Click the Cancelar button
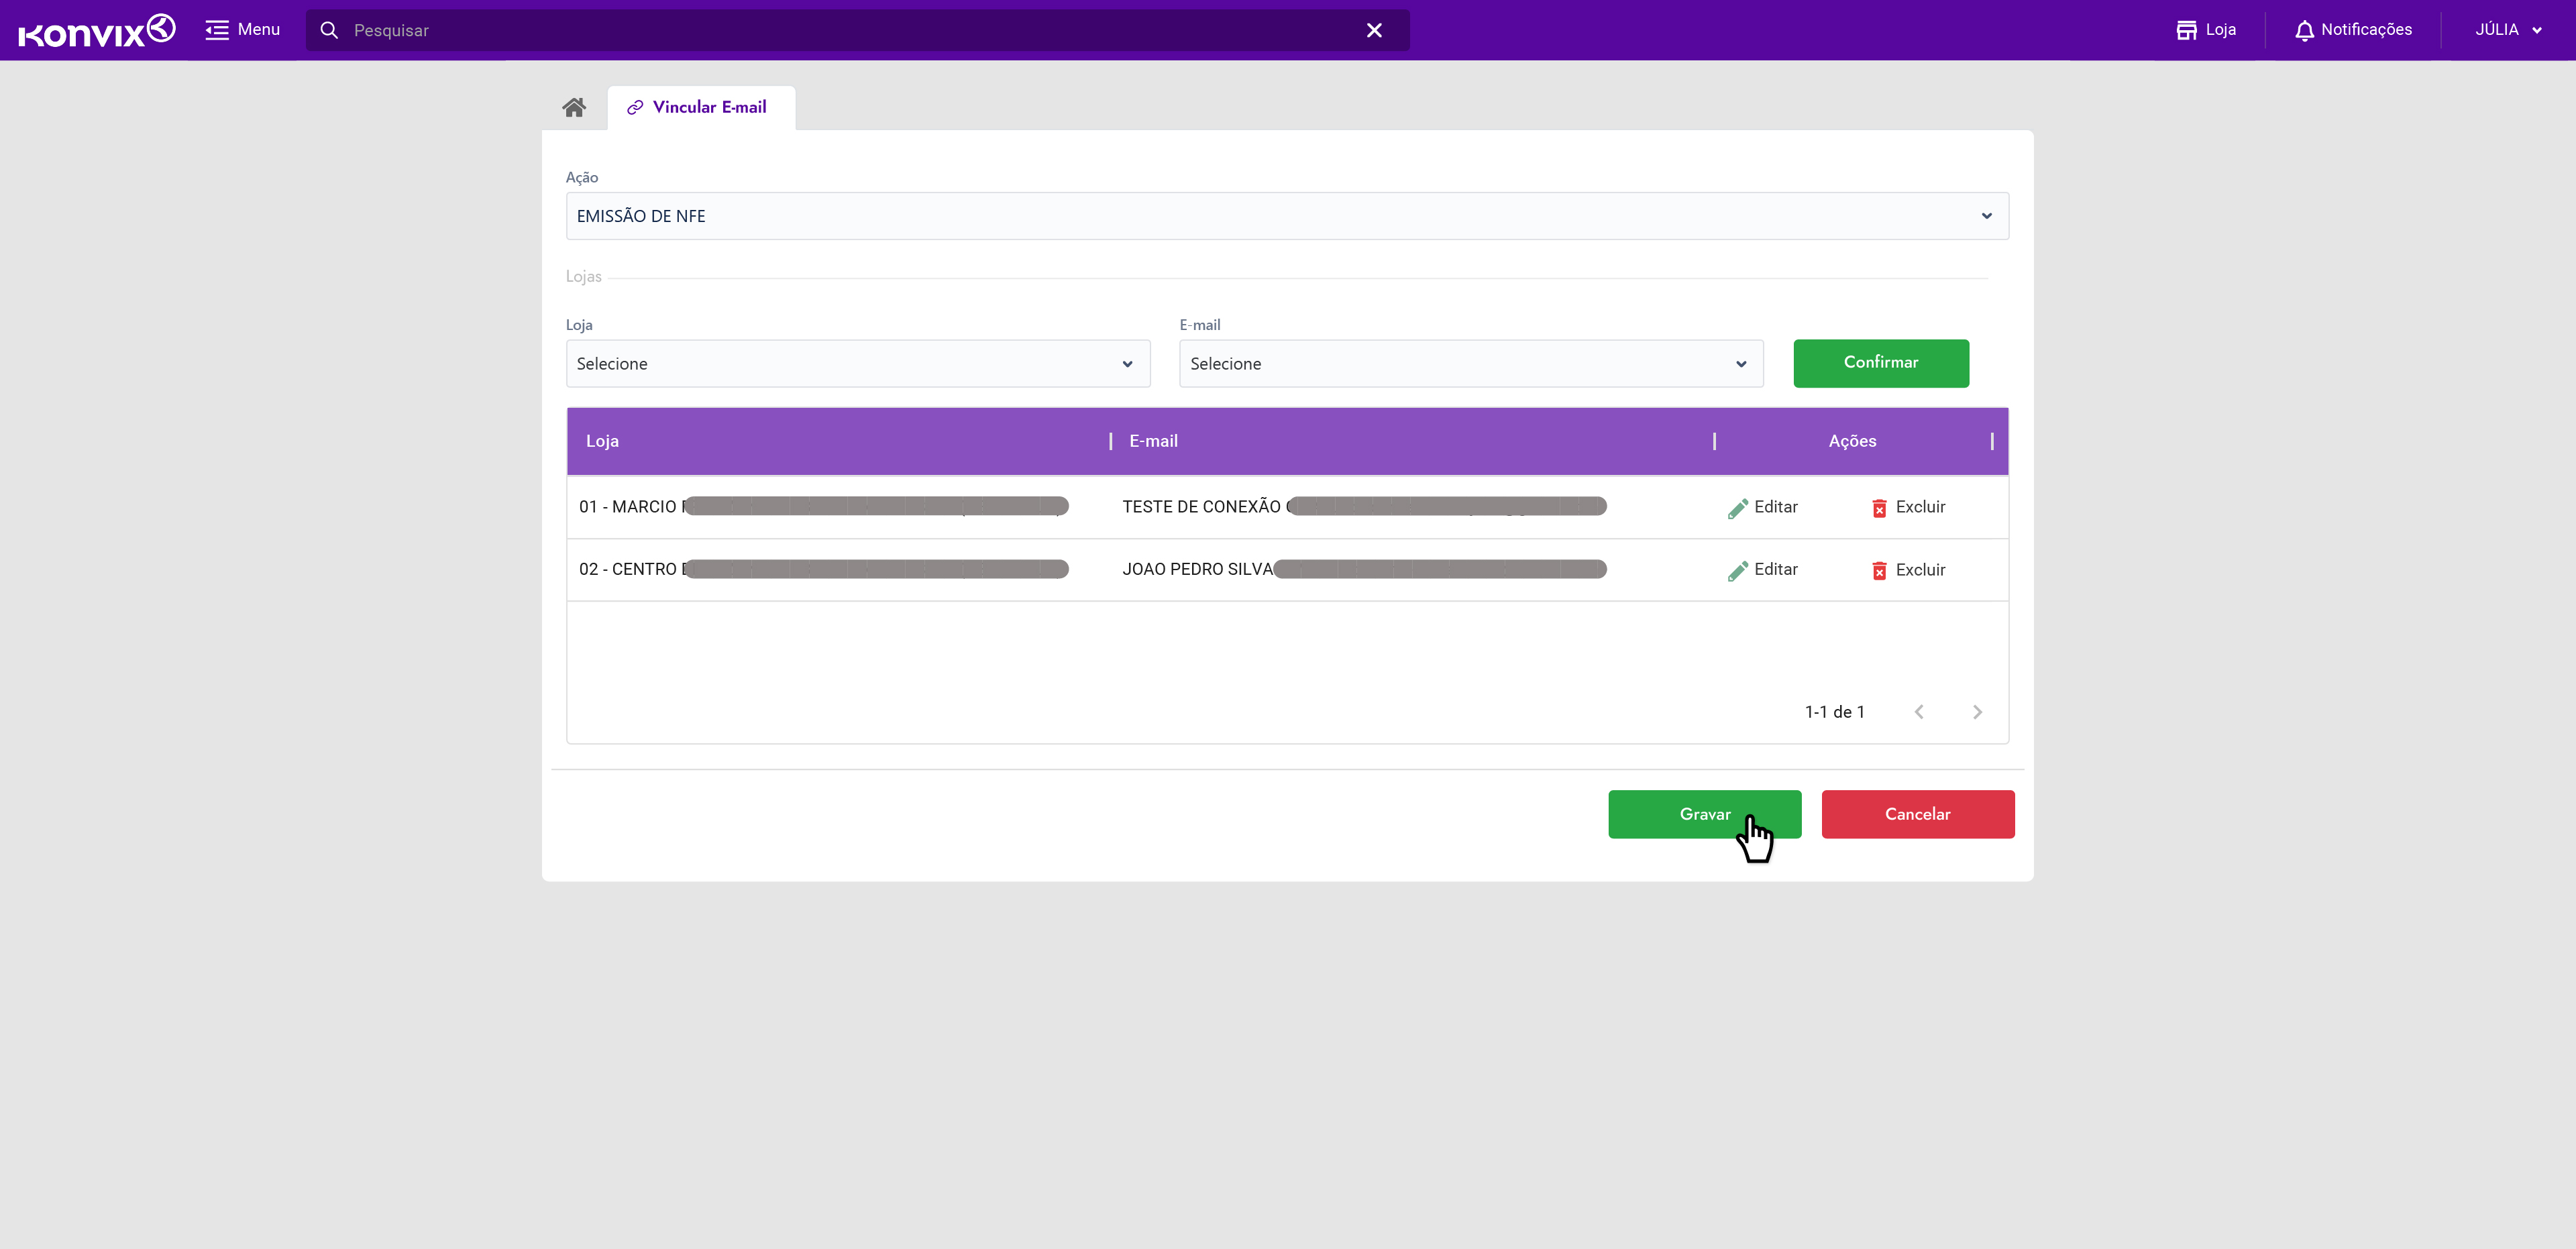 [x=1917, y=814]
